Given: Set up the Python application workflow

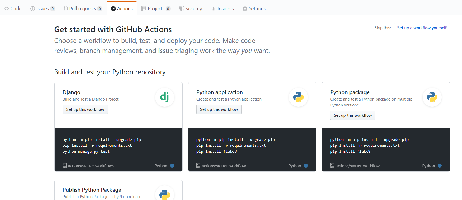Looking at the screenshot, I should 219,109.
